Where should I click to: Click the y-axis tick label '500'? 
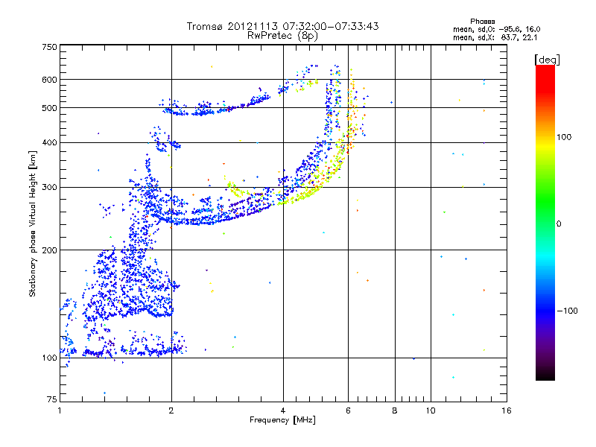[49, 108]
